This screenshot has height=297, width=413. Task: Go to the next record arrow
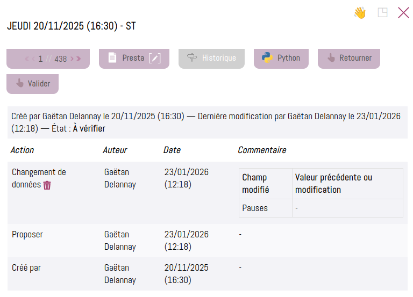[x=73, y=59]
